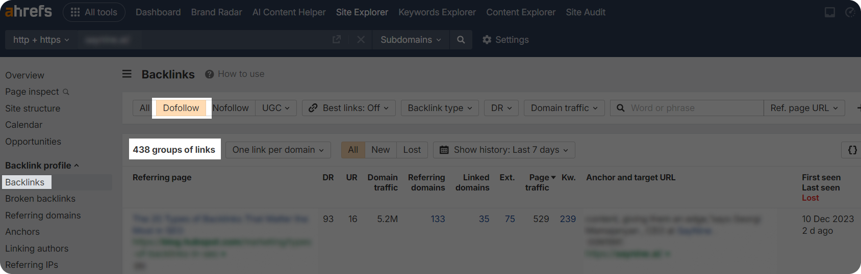Open Referring domains in sidebar
This screenshot has width=861, height=274.
point(43,215)
